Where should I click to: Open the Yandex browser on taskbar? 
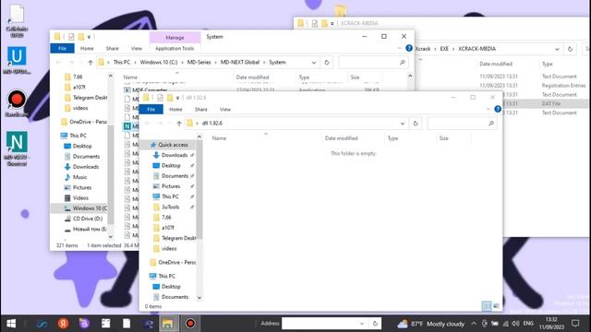click(63, 324)
